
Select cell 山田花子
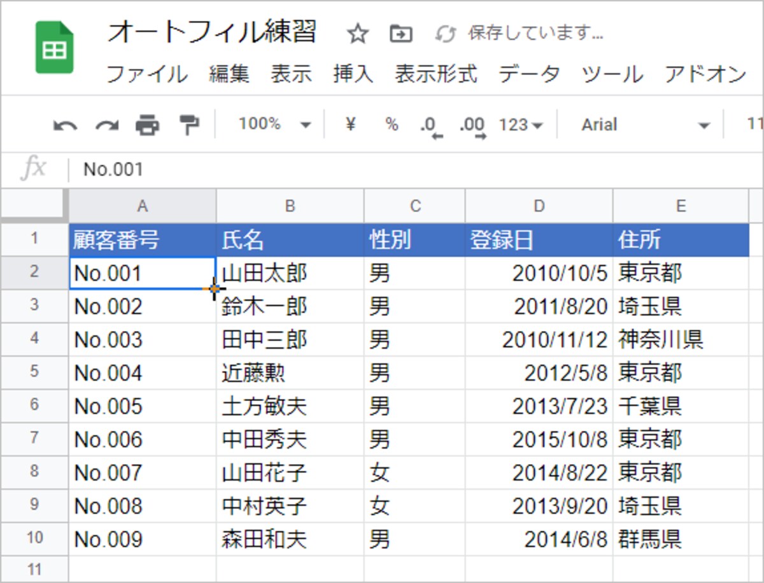point(290,472)
